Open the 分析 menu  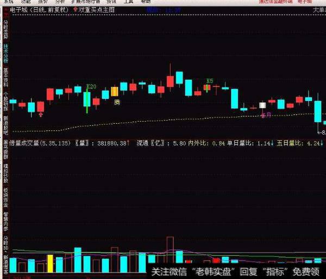[x=61, y=2]
